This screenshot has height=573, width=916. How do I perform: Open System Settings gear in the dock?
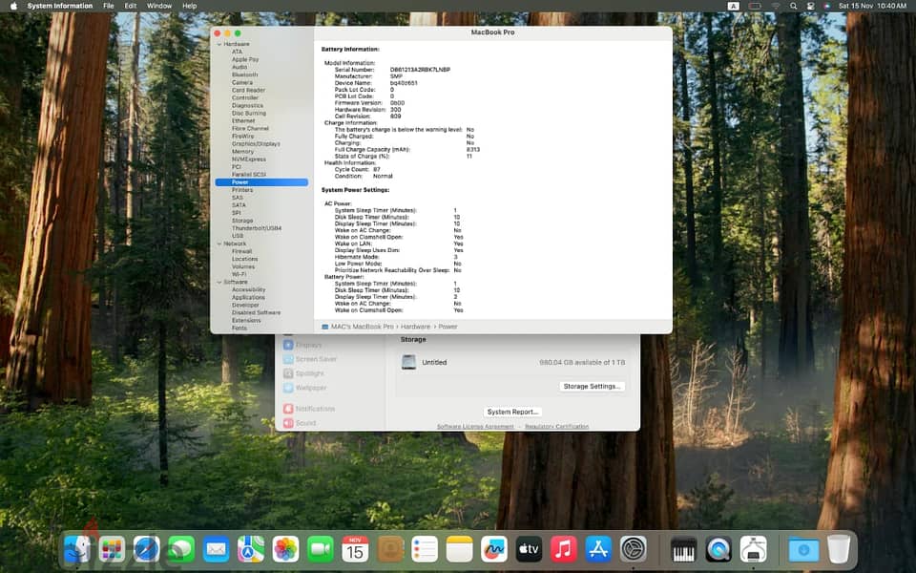(634, 549)
